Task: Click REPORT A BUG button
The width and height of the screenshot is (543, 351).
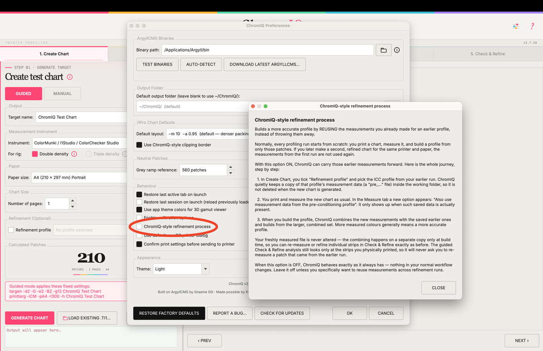Action: pyautogui.click(x=230, y=313)
